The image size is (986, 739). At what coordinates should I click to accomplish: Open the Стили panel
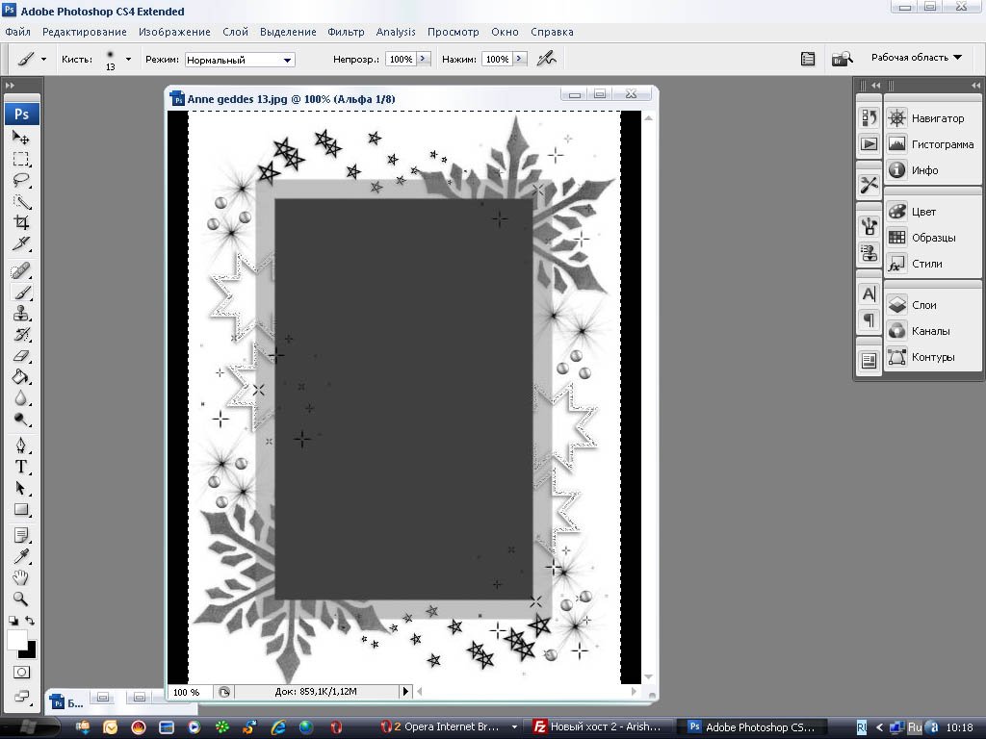[x=932, y=264]
